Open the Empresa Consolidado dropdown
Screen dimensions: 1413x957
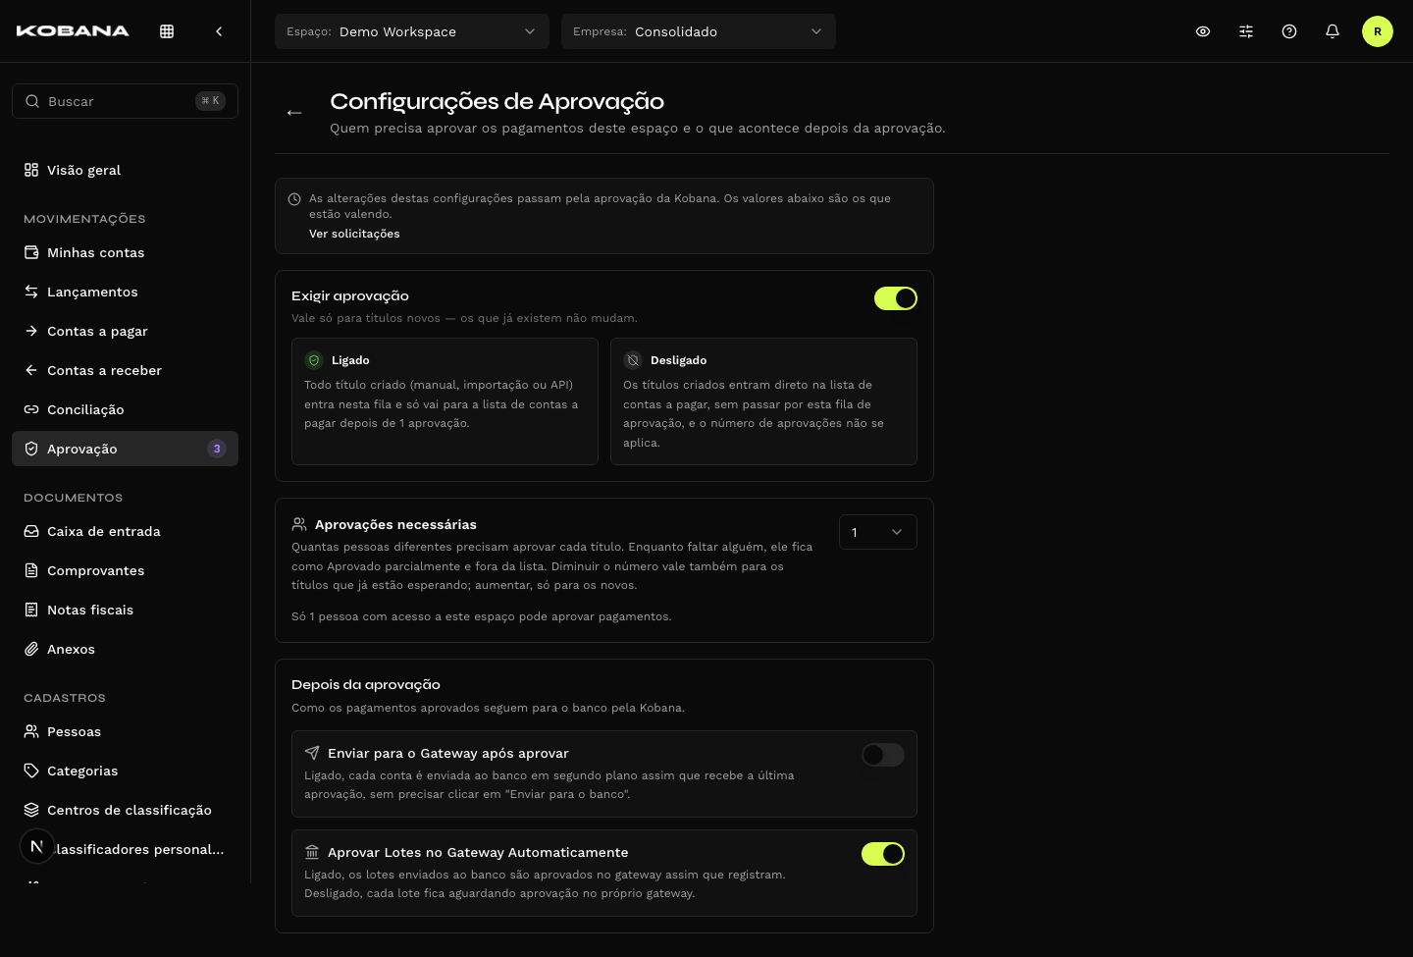[699, 31]
